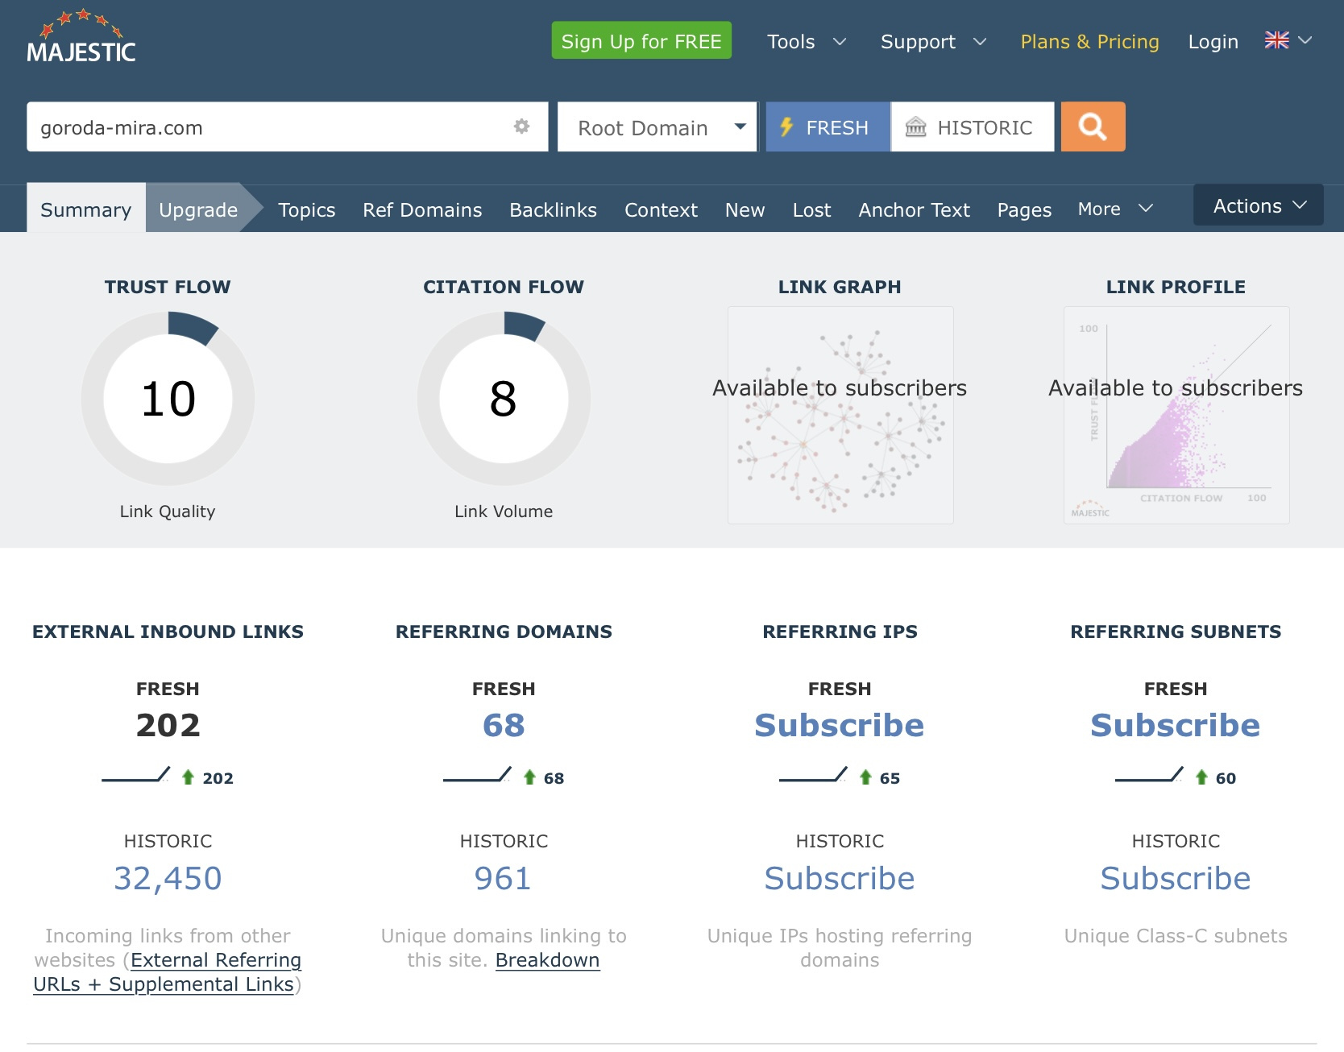Open the Backlinks tab
1344x1052 pixels.
coord(553,209)
